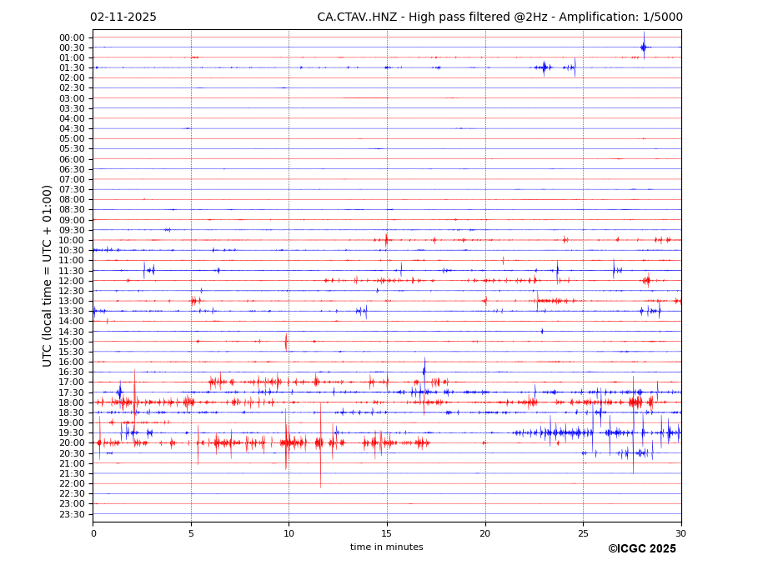The image size is (773, 580).
Task: Select the 23:30 row label
Action: (x=71, y=514)
